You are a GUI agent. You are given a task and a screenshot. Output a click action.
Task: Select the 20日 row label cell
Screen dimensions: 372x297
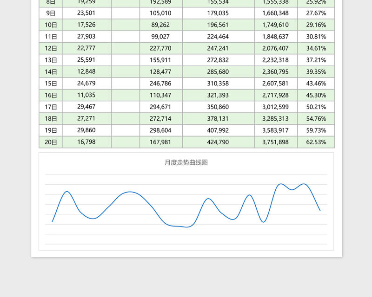(x=51, y=142)
